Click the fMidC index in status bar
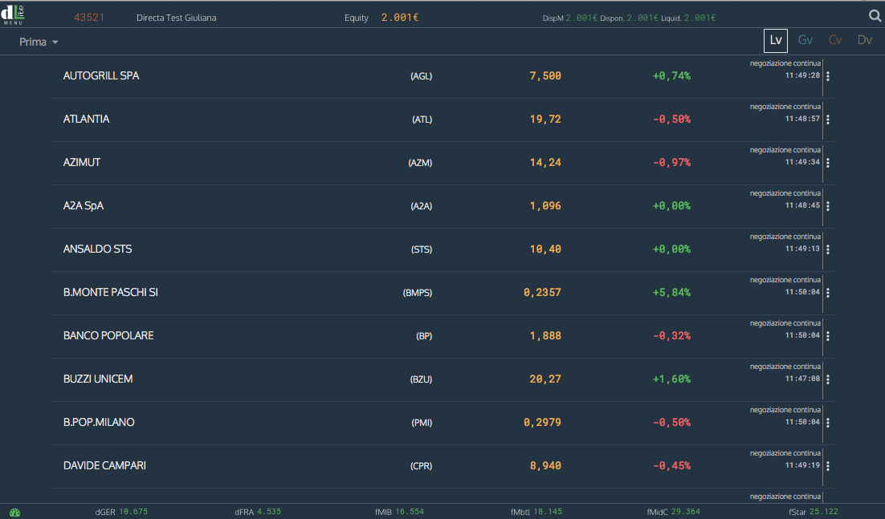The height and width of the screenshot is (519, 885). [x=673, y=512]
